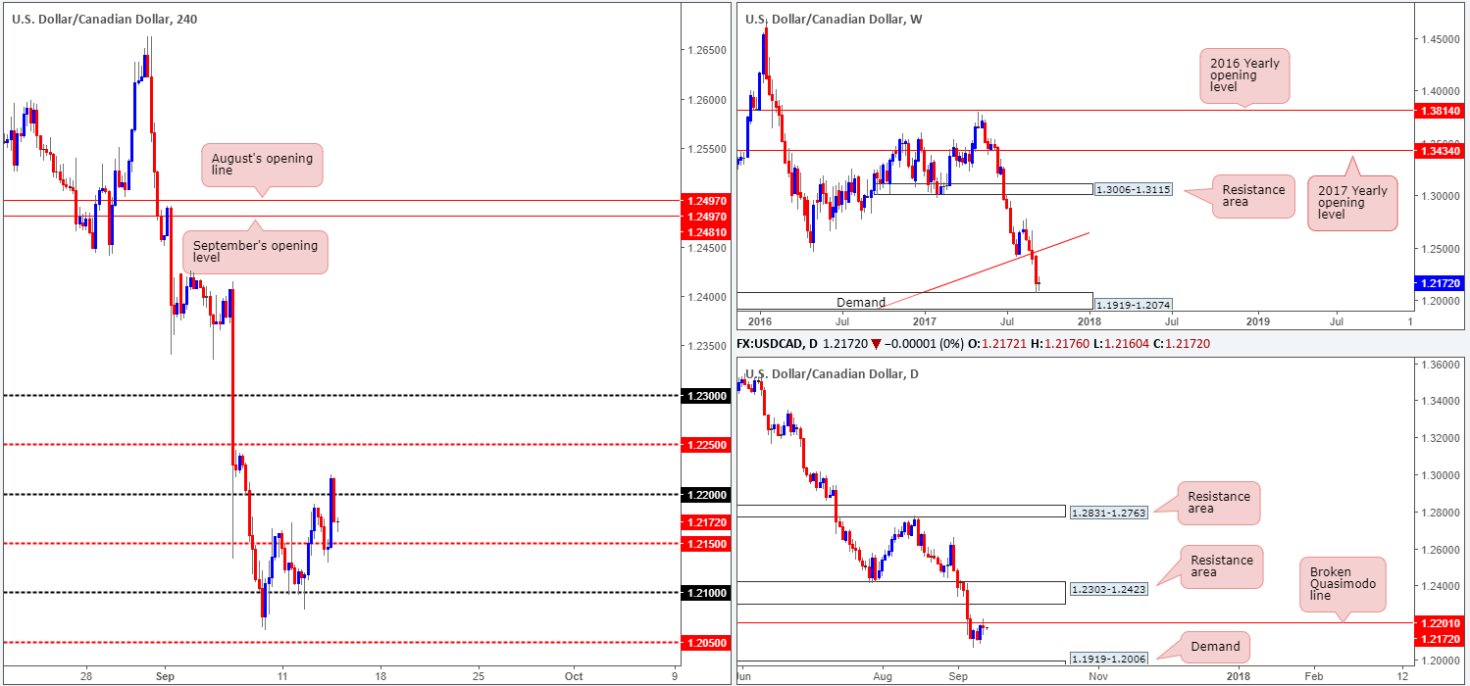1470x686 pixels.
Task: Select the "August's opening line" callout
Action: point(262,166)
